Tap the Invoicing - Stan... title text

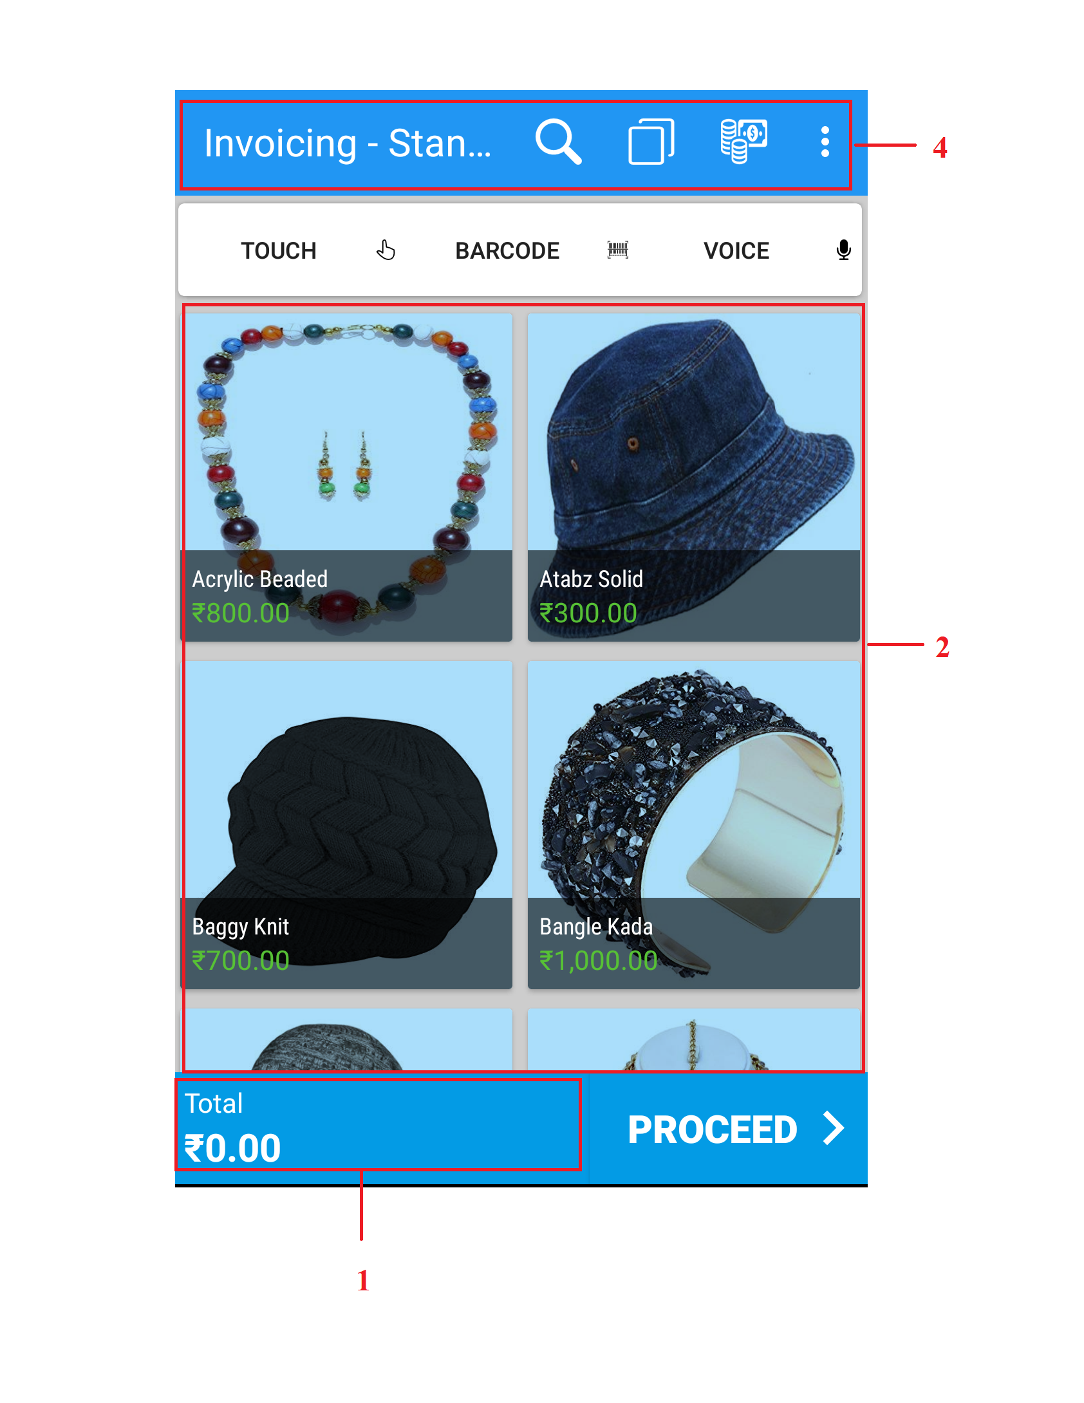(348, 143)
